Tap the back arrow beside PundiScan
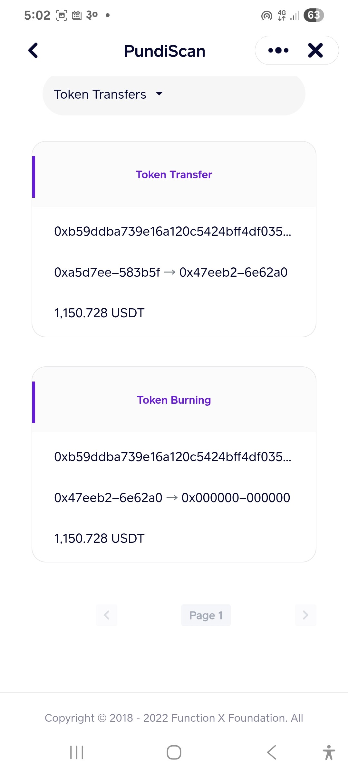348x774 pixels. pyautogui.click(x=33, y=50)
